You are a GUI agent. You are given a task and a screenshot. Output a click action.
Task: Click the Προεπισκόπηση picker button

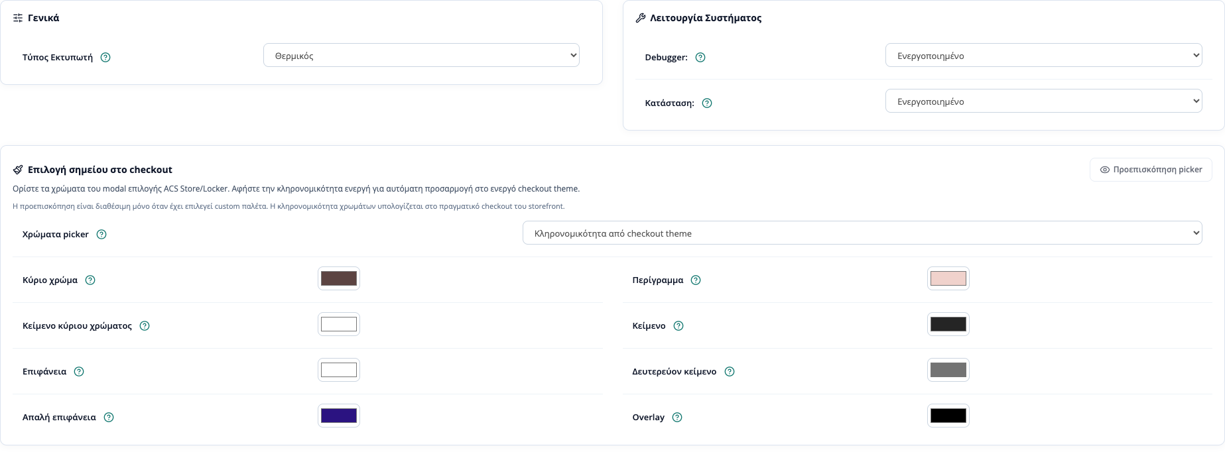[x=1151, y=170]
